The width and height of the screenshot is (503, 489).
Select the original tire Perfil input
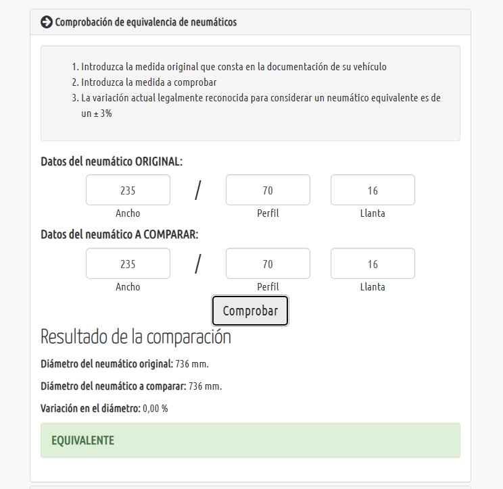tap(268, 190)
